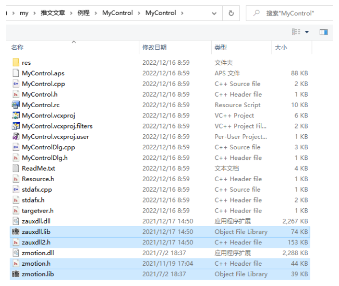Select the zauxdll.lib library icon
339x286 pixels.
pyautogui.click(x=16, y=232)
